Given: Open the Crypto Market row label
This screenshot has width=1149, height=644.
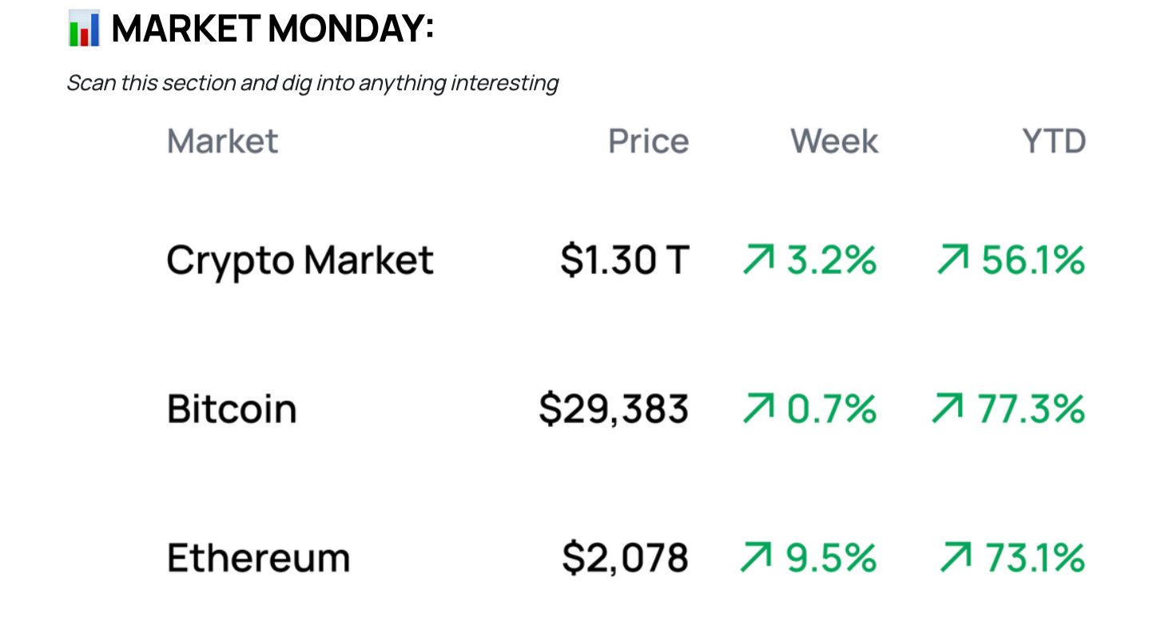Looking at the screenshot, I should coord(300,261).
